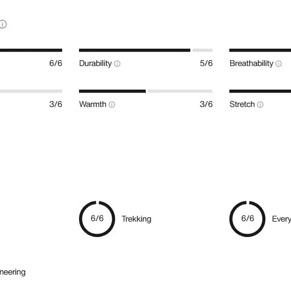Click the Durability label text
291x291 pixels.
[x=95, y=64]
